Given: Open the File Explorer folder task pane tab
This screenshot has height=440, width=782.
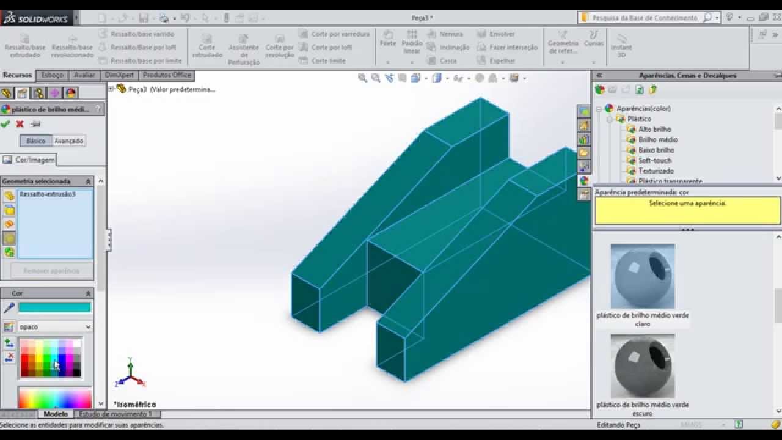Looking at the screenshot, I should coord(584,153).
